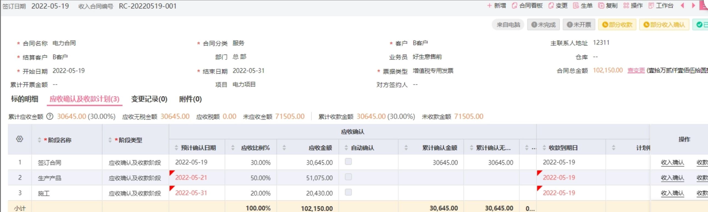Viewport: 708px width, 212px height.
Task: Toggle 自动确认 checkbox for 生产产品 row
Action: (348, 177)
